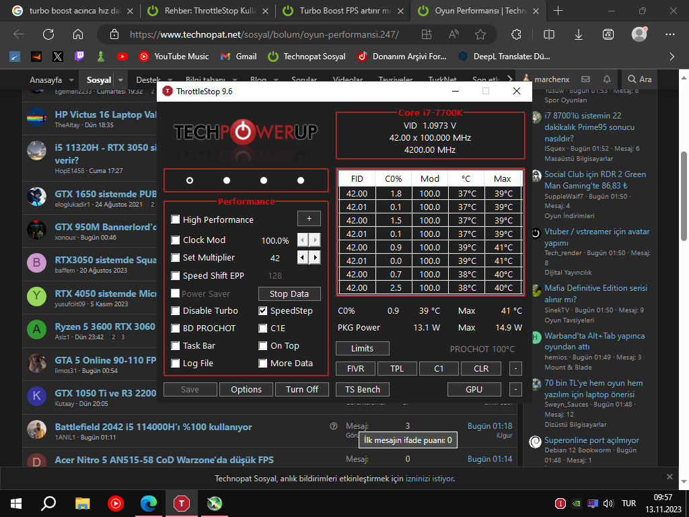Image resolution: width=689 pixels, height=517 pixels.
Task: Click the plus button beside High Performance
Action: [x=309, y=219]
